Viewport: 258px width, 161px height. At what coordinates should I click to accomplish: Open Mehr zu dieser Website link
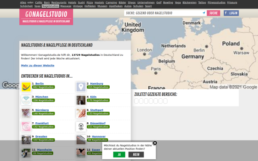(x=38, y=65)
